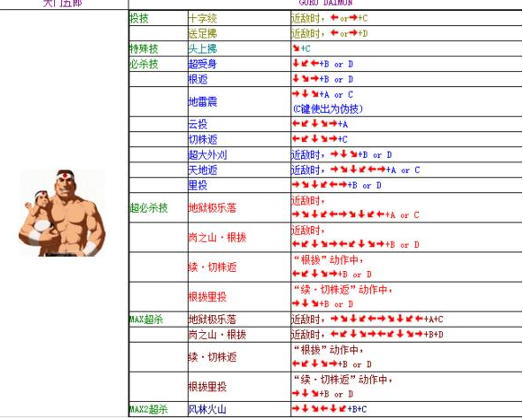The height and width of the screenshot is (420, 523).
Task: Click the first down arrow in the 根返 command
Action: [x=296, y=79]
